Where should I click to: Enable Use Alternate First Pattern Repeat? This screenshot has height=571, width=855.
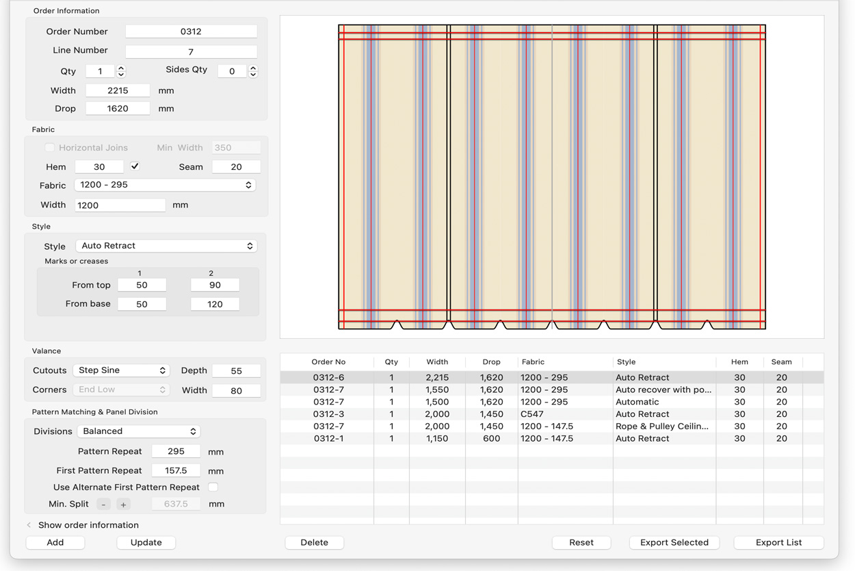(x=213, y=487)
